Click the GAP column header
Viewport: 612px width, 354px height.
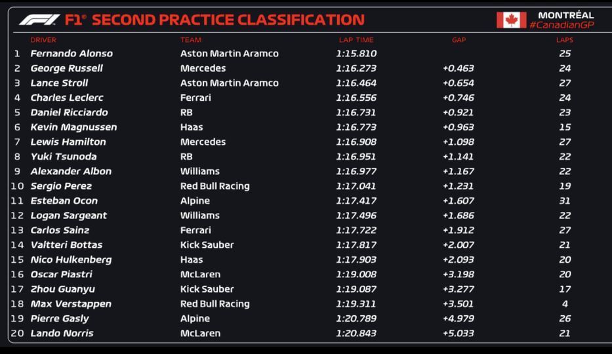click(459, 40)
